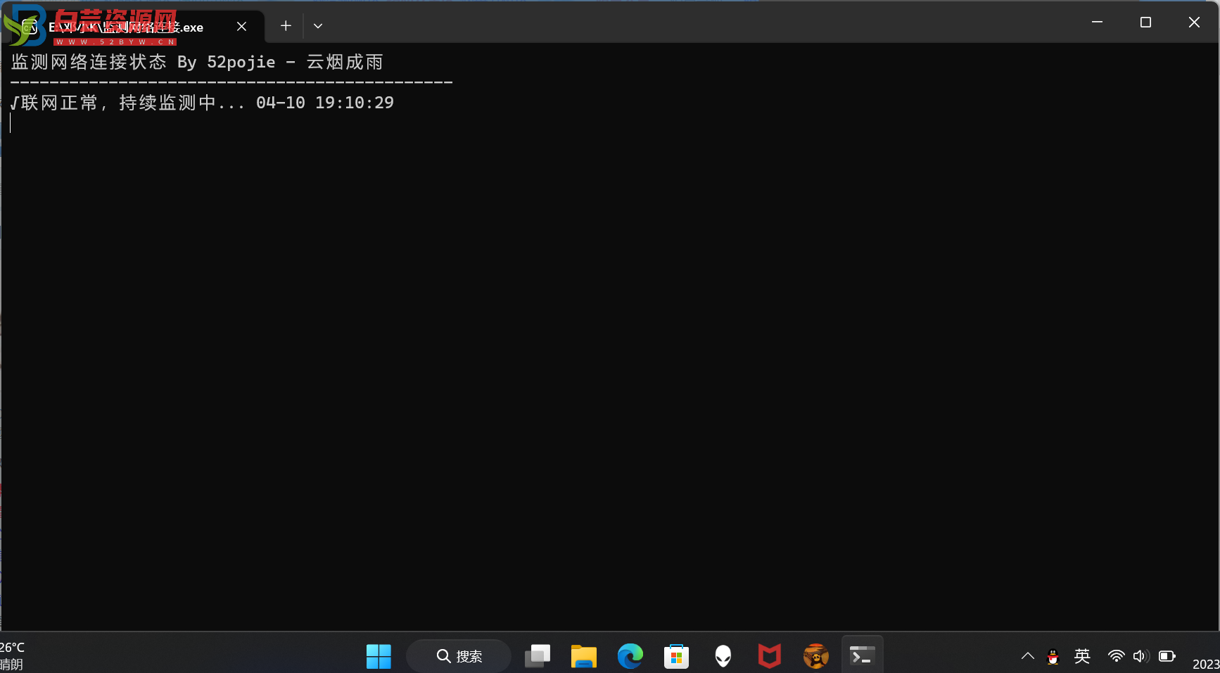
Task: Click the volume speaker icon
Action: click(x=1141, y=656)
